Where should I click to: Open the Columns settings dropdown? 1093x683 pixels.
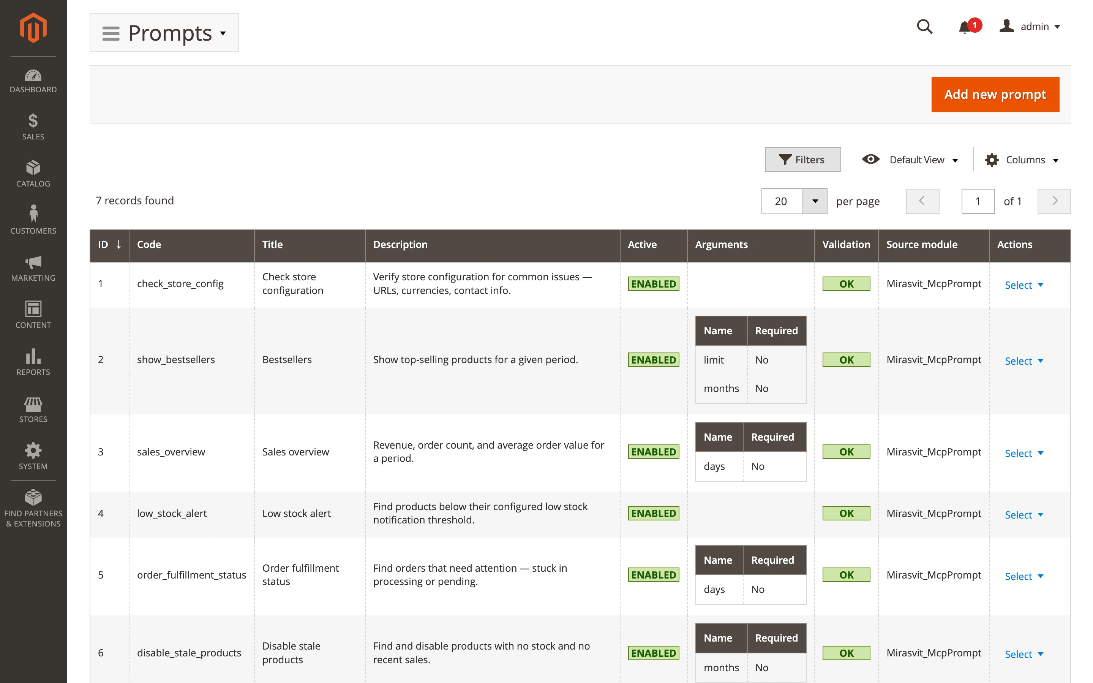tap(1022, 160)
